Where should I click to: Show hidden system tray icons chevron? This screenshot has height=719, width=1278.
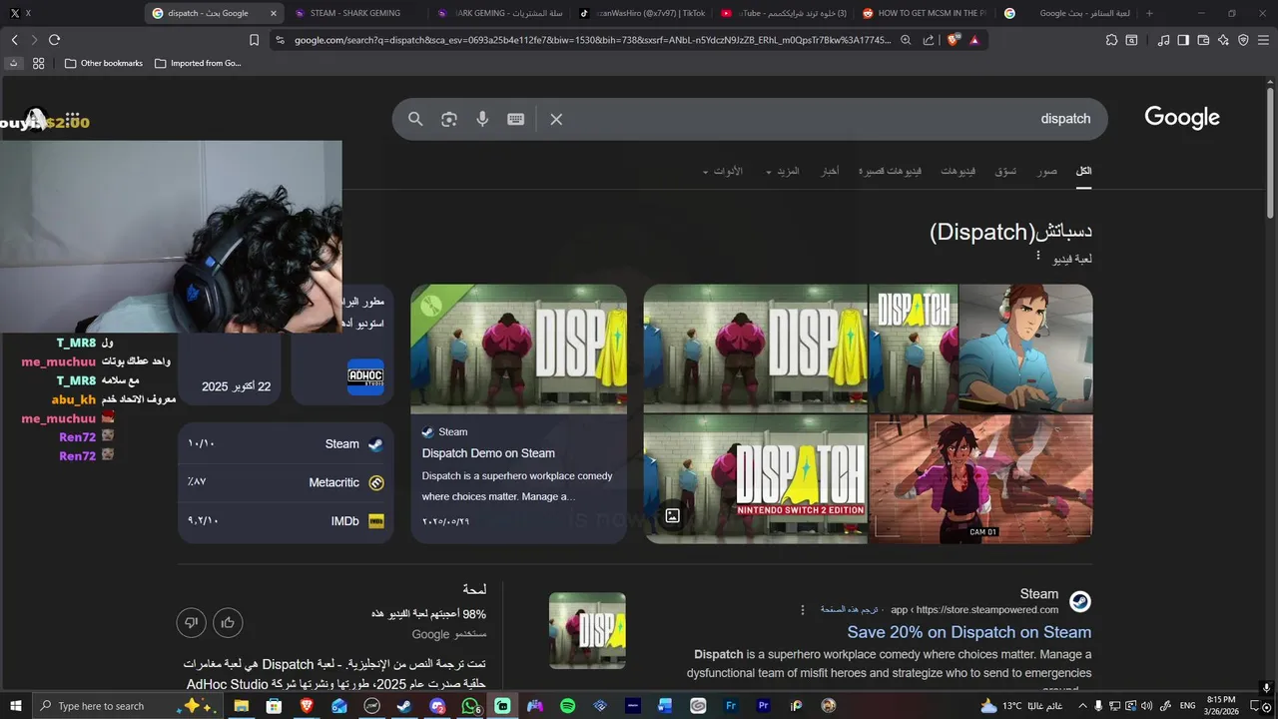1080,706
